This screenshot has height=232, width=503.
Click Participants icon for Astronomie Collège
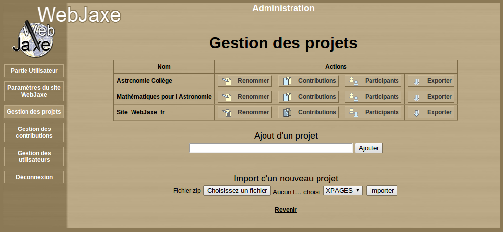coord(353,81)
